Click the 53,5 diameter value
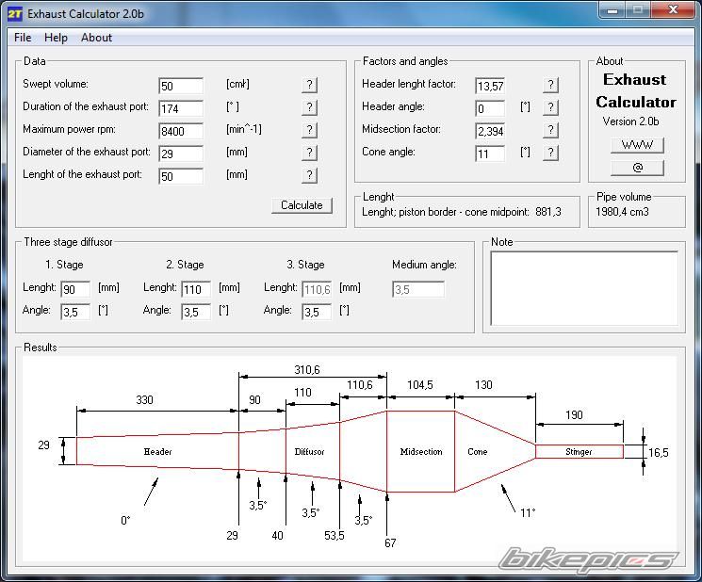Screen dimensions: 702x582 point(334,536)
